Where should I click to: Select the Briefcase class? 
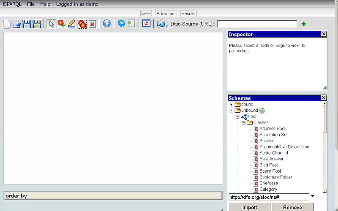point(269,183)
